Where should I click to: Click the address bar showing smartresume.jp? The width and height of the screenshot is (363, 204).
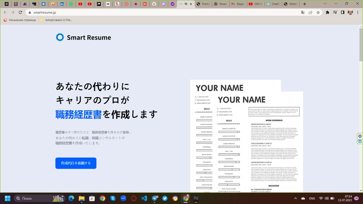tap(155, 12)
